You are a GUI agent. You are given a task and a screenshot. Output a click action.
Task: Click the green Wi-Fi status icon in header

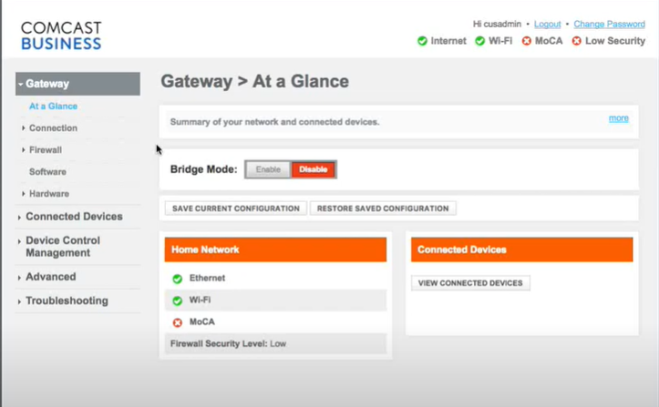pos(480,41)
